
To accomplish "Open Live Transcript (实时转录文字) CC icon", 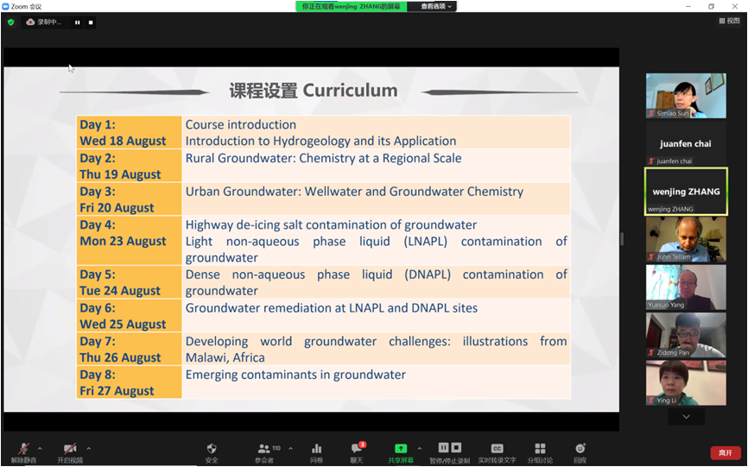I will pyautogui.click(x=497, y=451).
